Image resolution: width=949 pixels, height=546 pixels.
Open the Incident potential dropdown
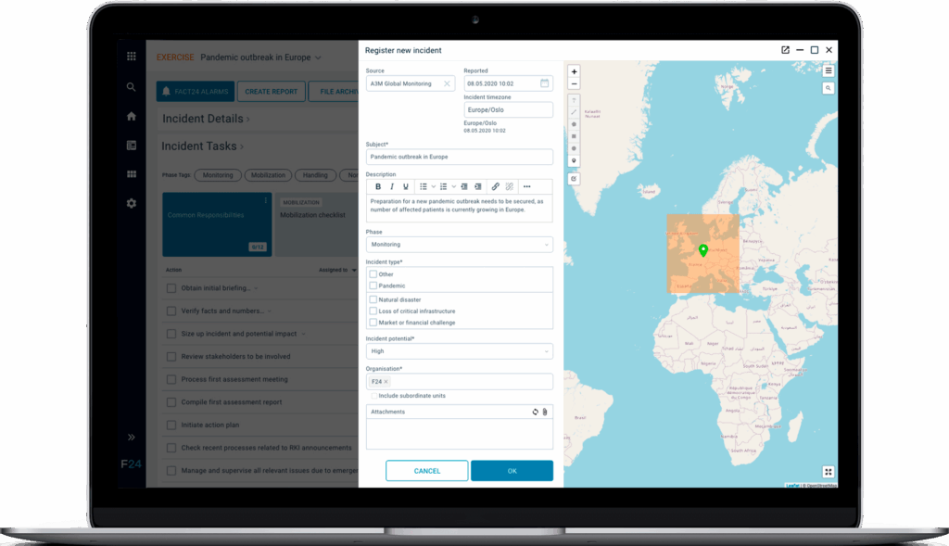[x=460, y=351]
